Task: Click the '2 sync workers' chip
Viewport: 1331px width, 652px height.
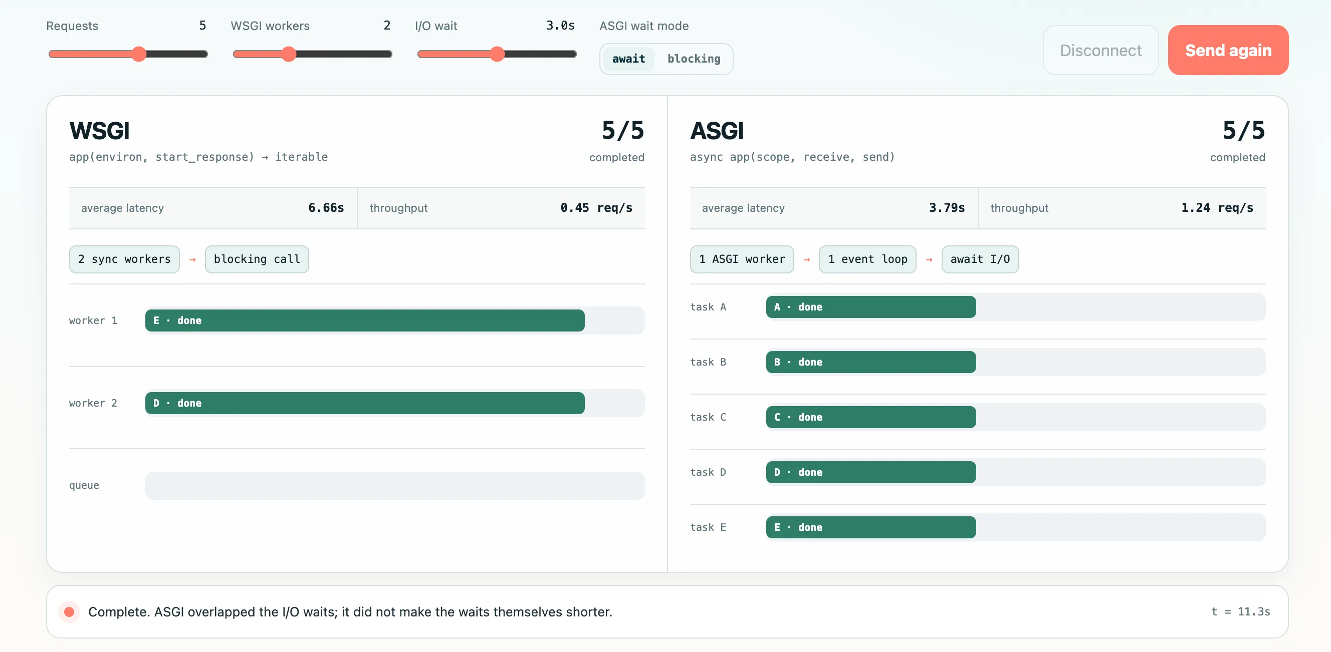Action: pyautogui.click(x=124, y=259)
